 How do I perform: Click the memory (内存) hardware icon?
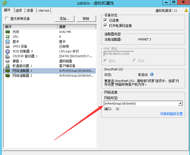click(x=8, y=32)
